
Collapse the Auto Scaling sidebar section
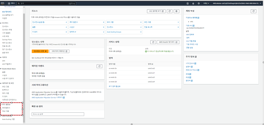[1, 116]
